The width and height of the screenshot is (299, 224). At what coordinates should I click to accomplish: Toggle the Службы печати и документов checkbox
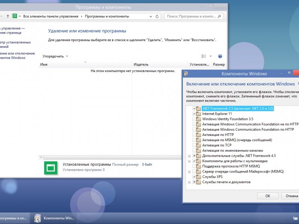[194, 182]
